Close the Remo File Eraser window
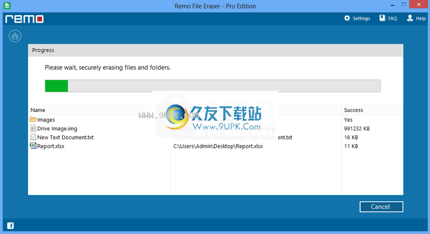430x234 pixels. [x=419, y=4]
